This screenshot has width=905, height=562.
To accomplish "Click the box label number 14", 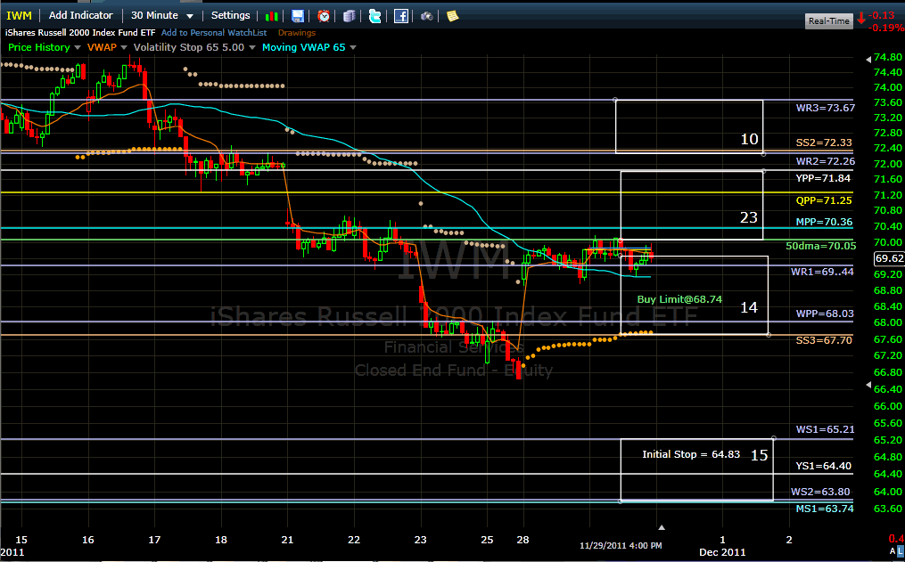I will point(749,307).
